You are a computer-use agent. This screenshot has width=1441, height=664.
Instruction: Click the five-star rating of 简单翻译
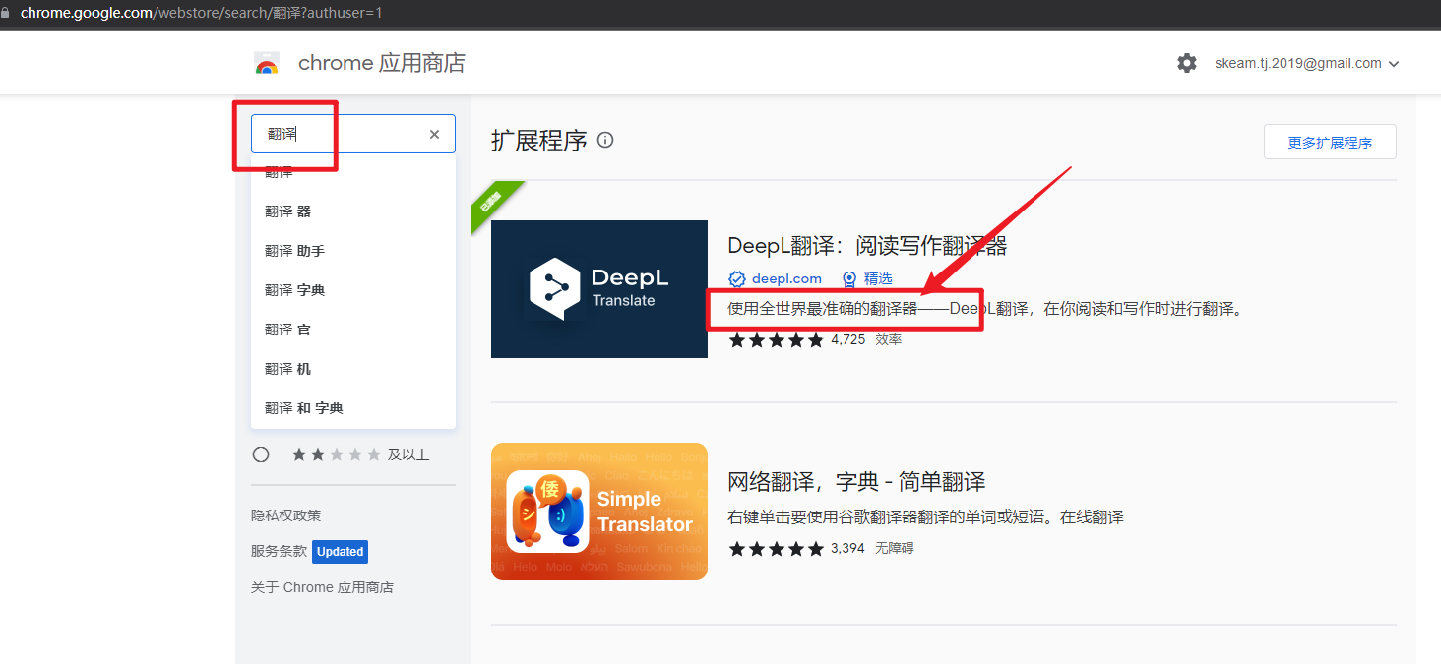[x=776, y=549]
